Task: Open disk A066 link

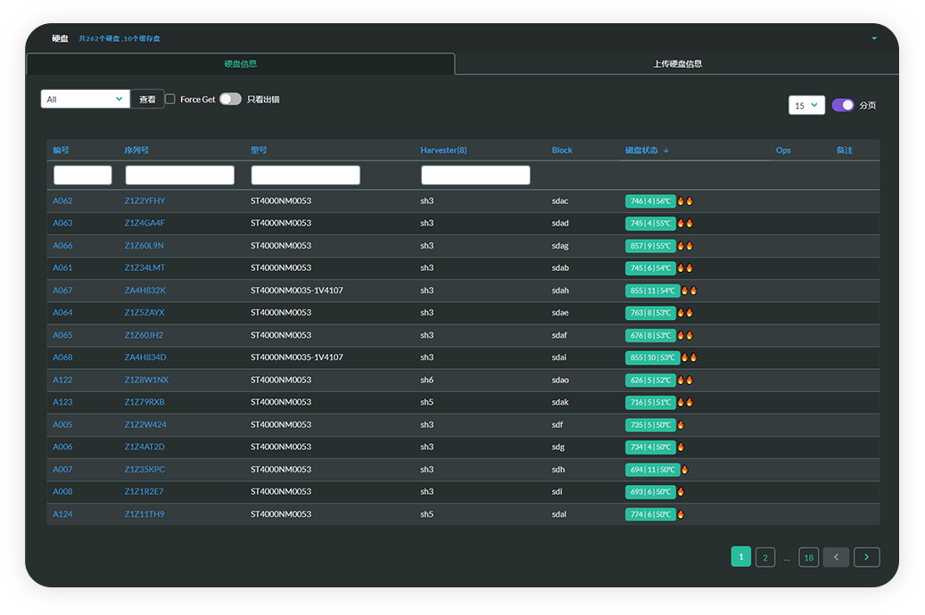Action: [x=62, y=246]
